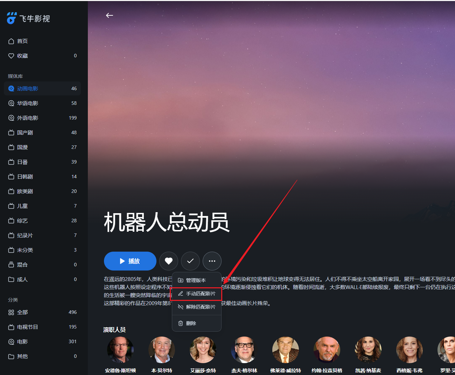The image size is (455, 375).
Task: Open 综艺 library
Action: coord(42,221)
